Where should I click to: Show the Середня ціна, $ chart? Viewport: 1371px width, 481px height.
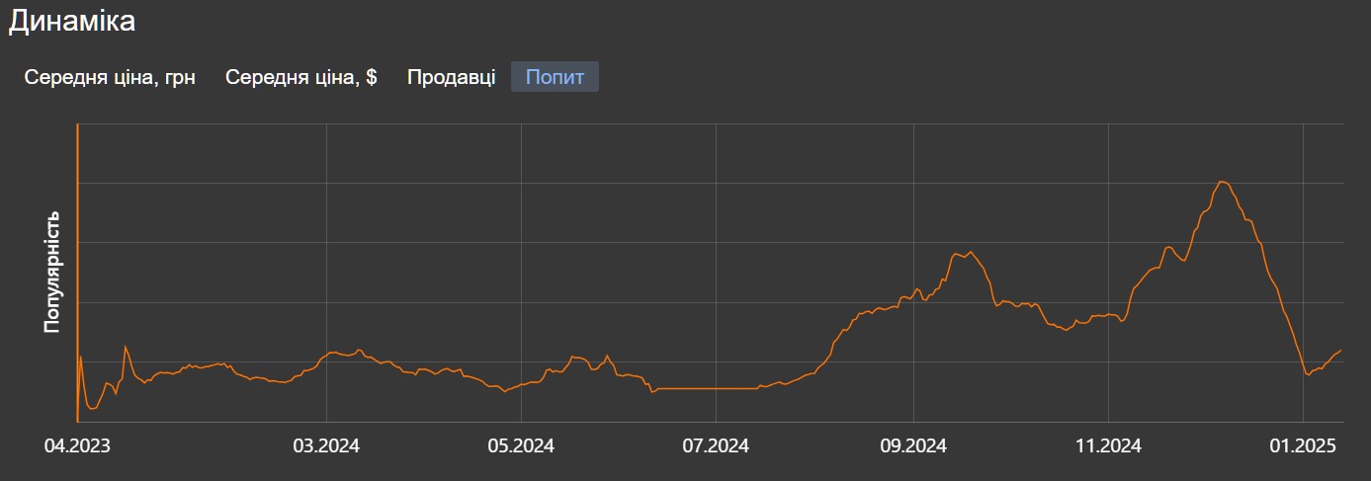[x=301, y=77]
